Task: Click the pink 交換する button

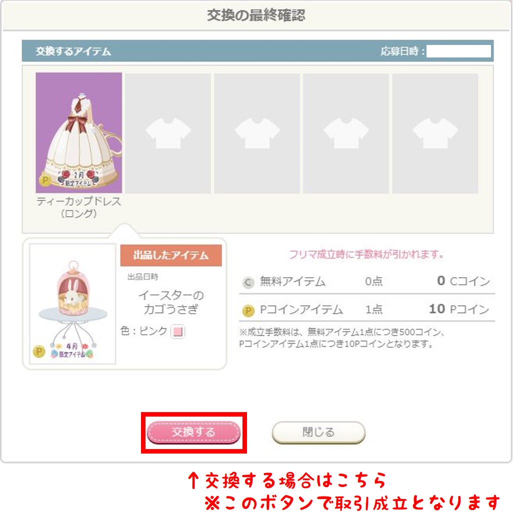Action: click(194, 433)
